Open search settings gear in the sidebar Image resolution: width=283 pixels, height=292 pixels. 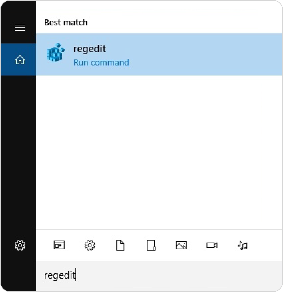coord(20,245)
